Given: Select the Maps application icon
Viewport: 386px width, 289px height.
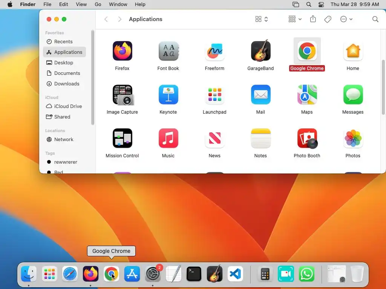Looking at the screenshot, I should tap(307, 95).
